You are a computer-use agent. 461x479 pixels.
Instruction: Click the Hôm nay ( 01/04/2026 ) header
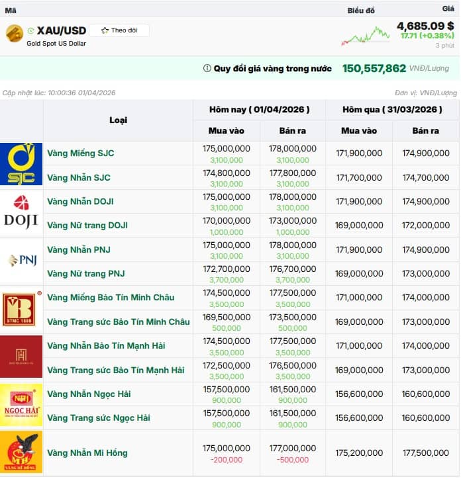click(259, 109)
